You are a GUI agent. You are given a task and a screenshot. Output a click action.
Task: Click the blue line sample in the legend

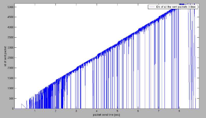(x=152, y=7)
